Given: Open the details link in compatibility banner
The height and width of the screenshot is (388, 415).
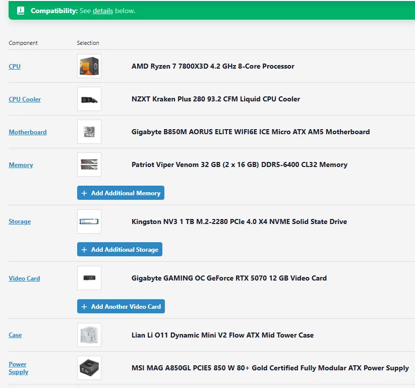Looking at the screenshot, I should coord(103,11).
